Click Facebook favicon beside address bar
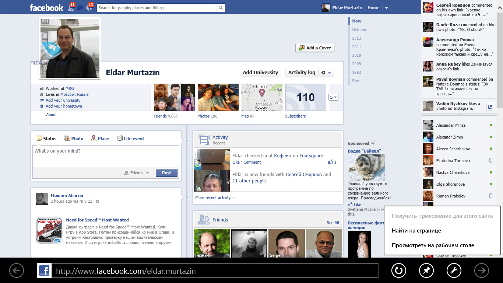503x283 pixels. coord(44,271)
